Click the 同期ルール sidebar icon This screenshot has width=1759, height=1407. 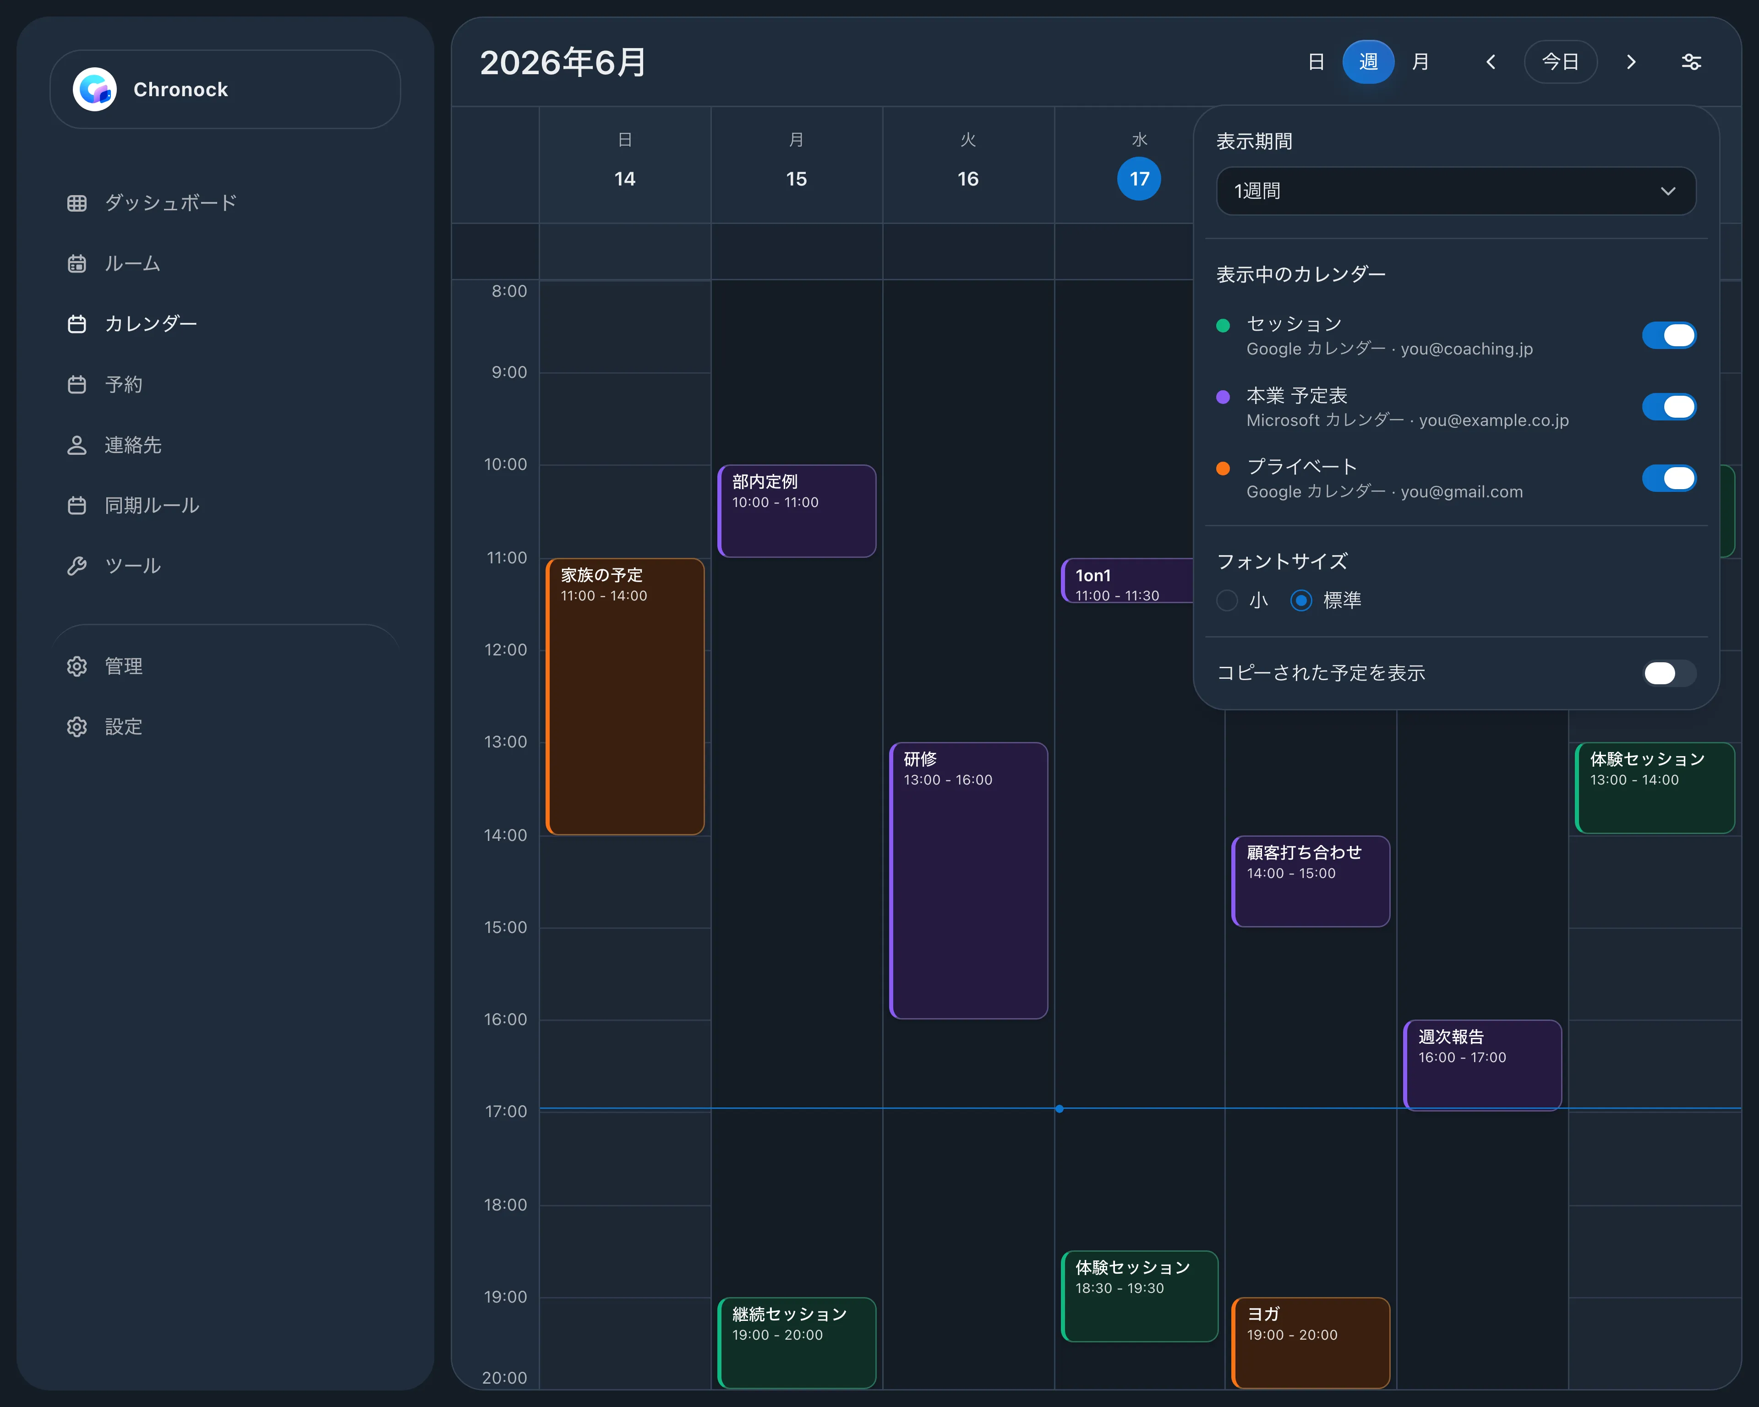coord(76,505)
